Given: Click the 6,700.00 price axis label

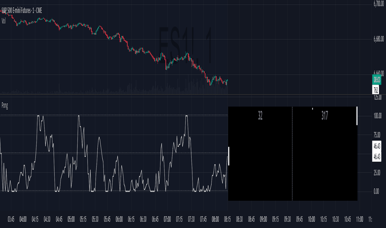Looking at the screenshot, I should 377,4.
